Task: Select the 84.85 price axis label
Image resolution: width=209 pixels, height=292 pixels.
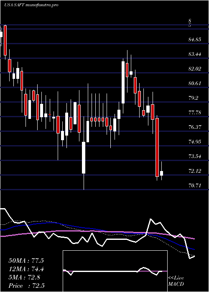Action: point(195,40)
